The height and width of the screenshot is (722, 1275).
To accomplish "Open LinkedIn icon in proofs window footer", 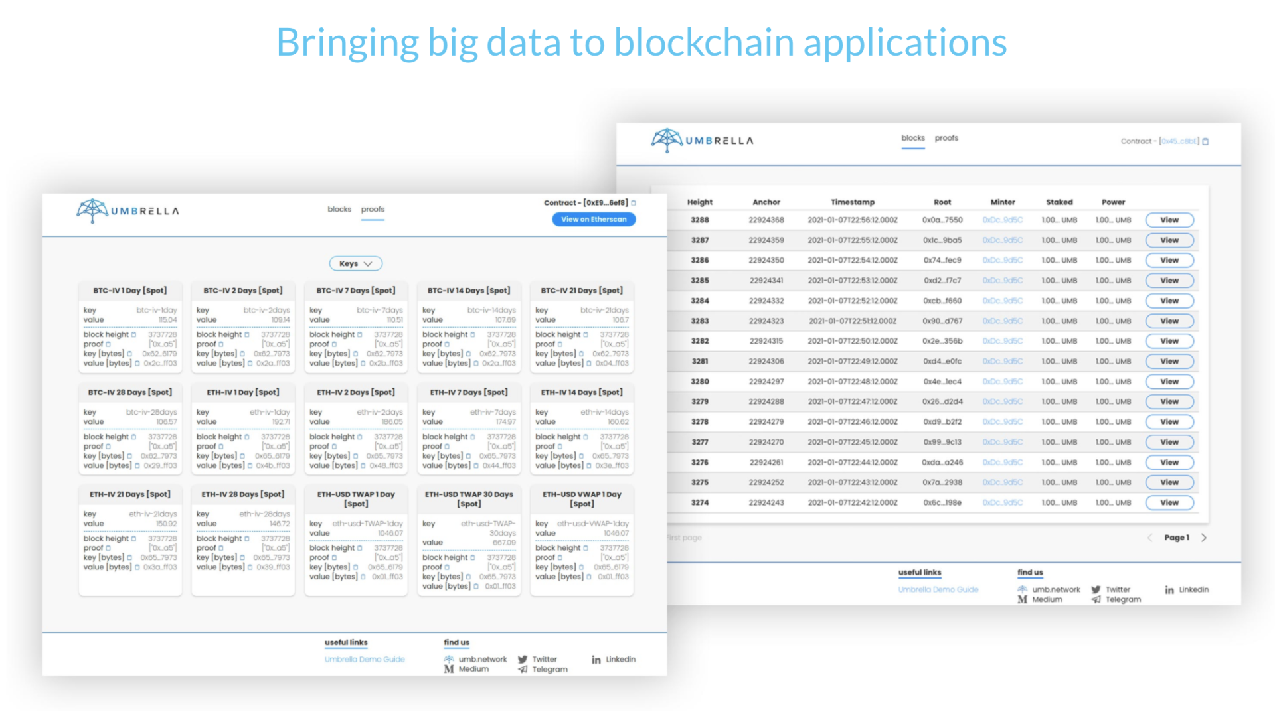I will (596, 660).
